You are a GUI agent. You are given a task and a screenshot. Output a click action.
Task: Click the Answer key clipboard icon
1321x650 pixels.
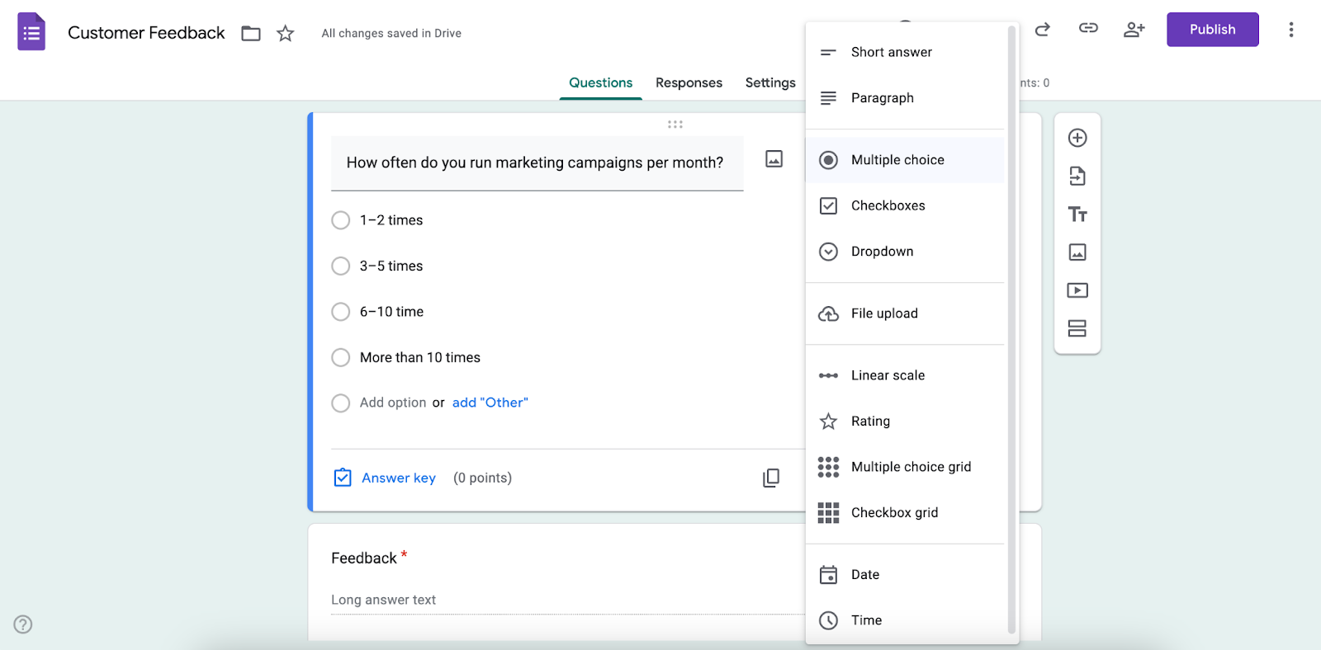click(x=343, y=478)
